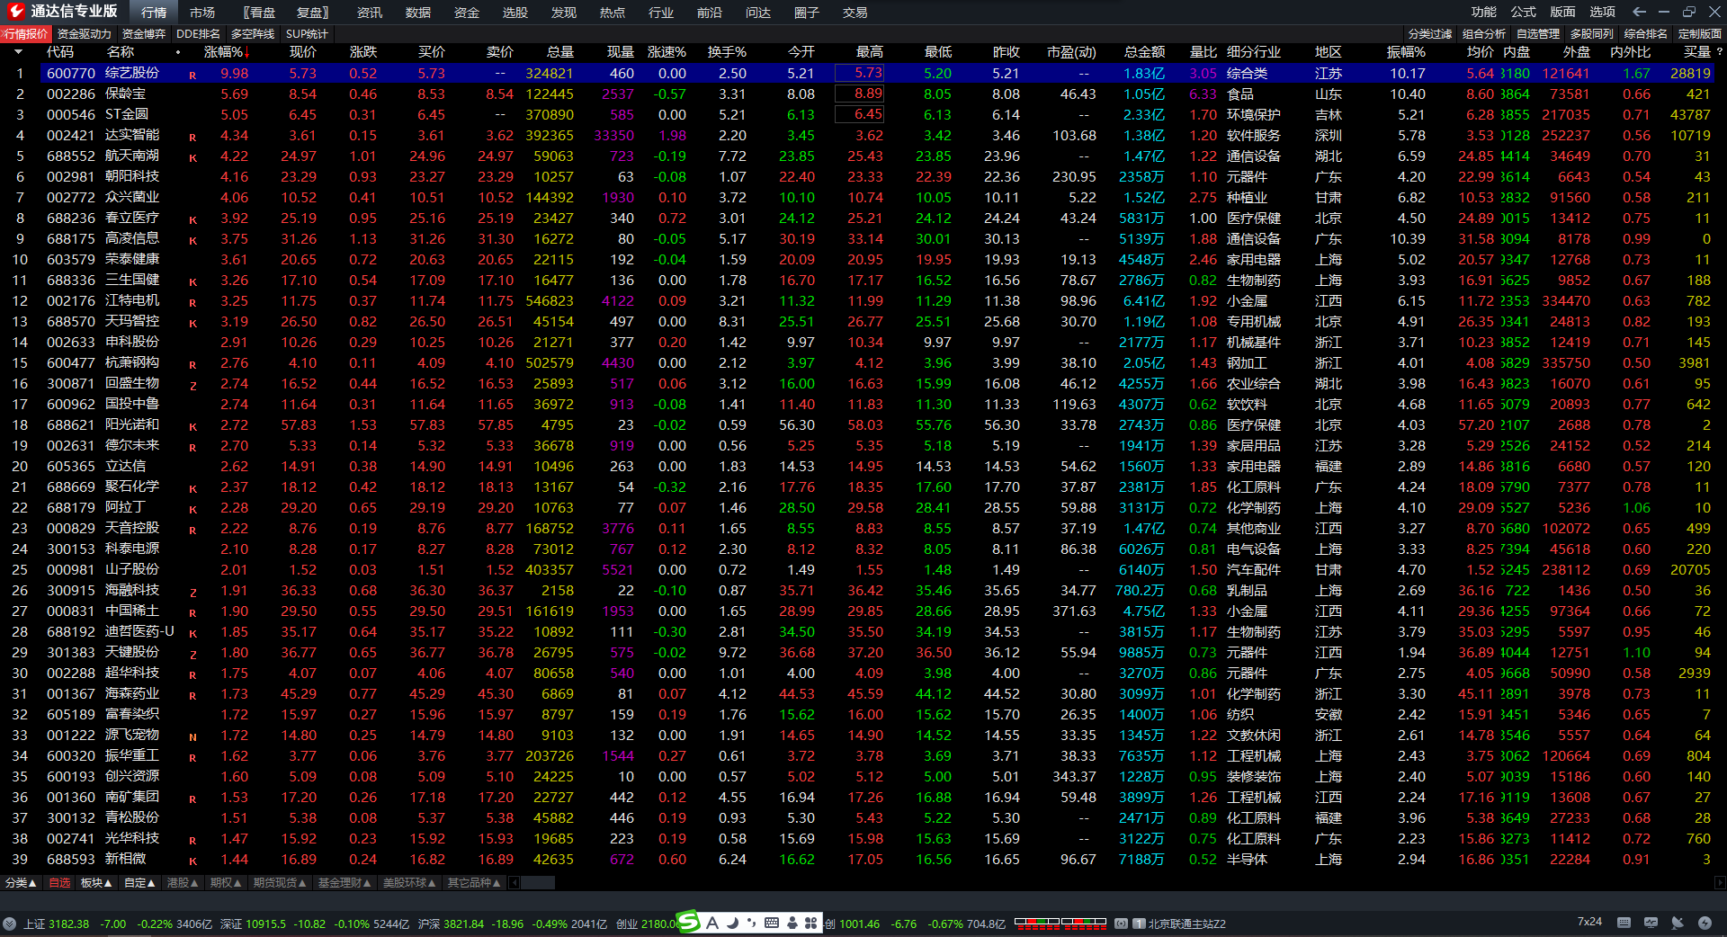Screen dimensions: 1727x937
Task: Click the 组合分析 button
Action: coord(1484,34)
